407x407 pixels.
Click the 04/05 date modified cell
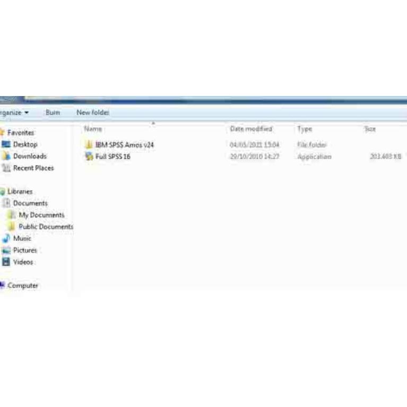[x=254, y=144]
